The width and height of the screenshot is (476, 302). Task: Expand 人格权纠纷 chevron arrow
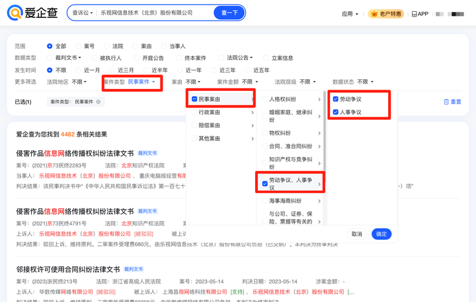319,99
